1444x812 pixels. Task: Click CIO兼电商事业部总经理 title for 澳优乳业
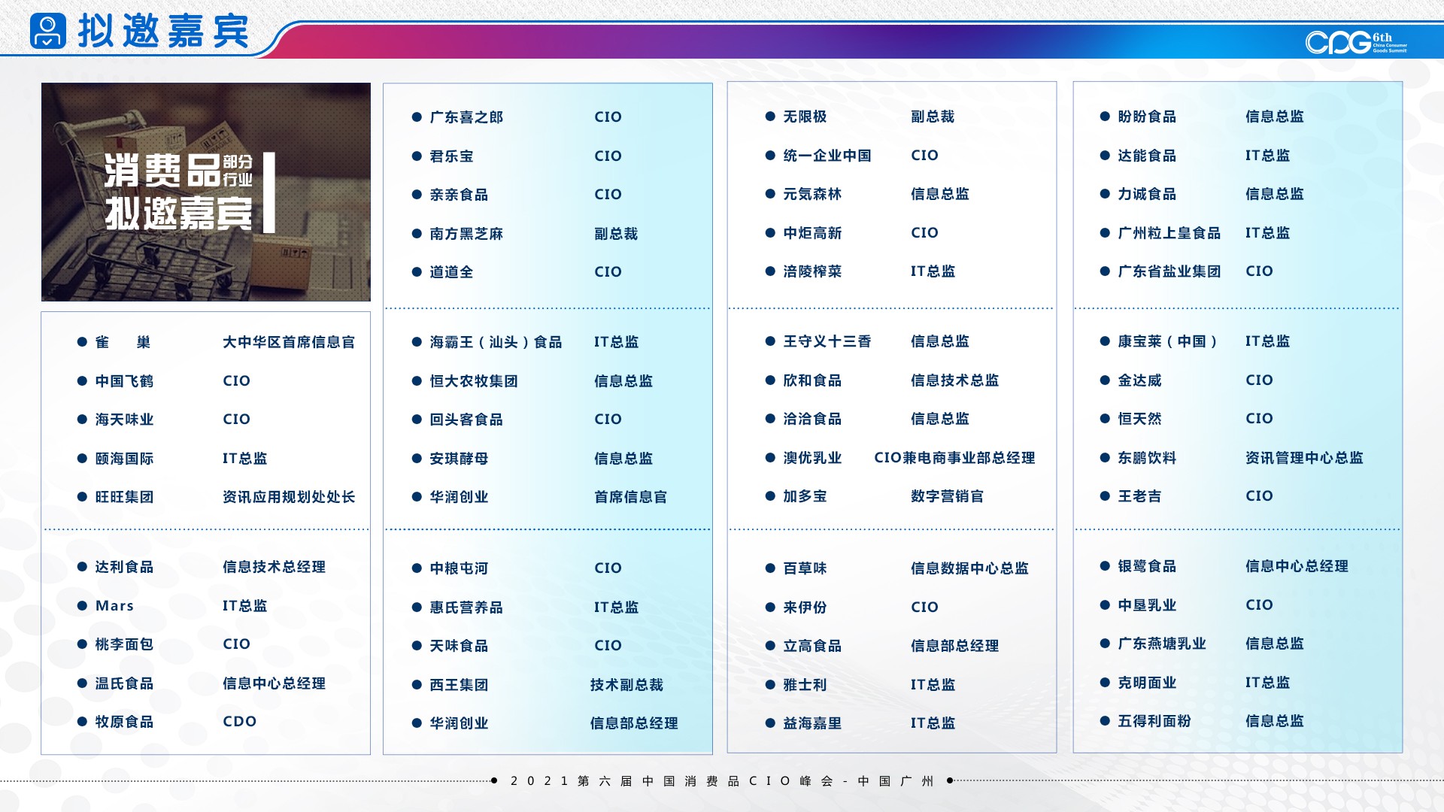point(954,458)
